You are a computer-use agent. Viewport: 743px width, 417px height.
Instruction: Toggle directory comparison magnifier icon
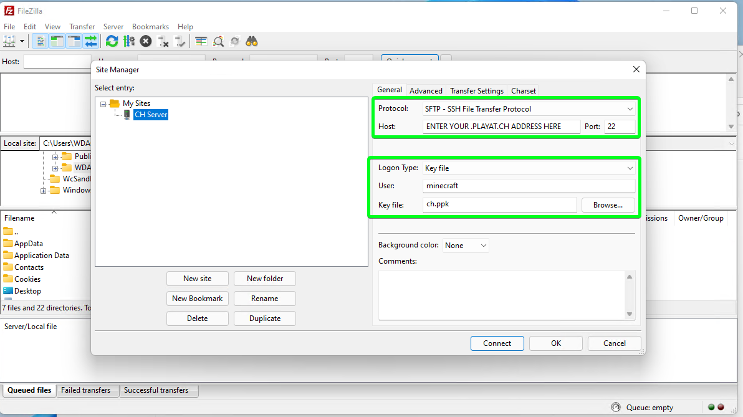pyautogui.click(x=218, y=42)
